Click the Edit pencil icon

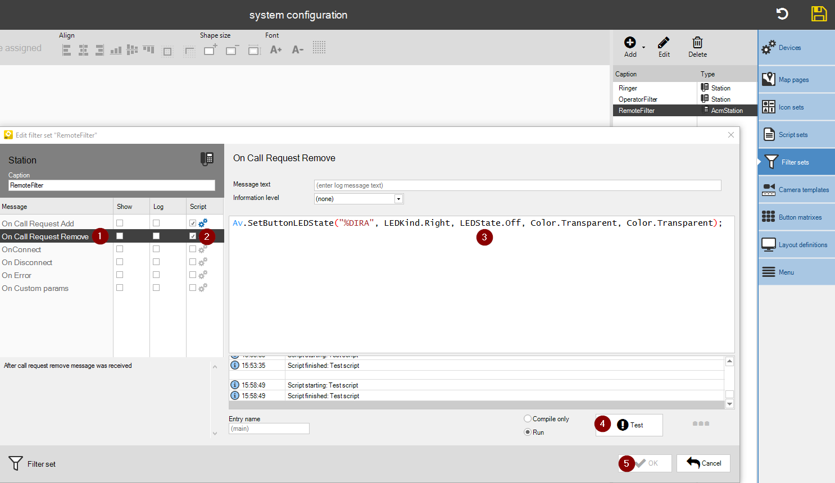664,43
